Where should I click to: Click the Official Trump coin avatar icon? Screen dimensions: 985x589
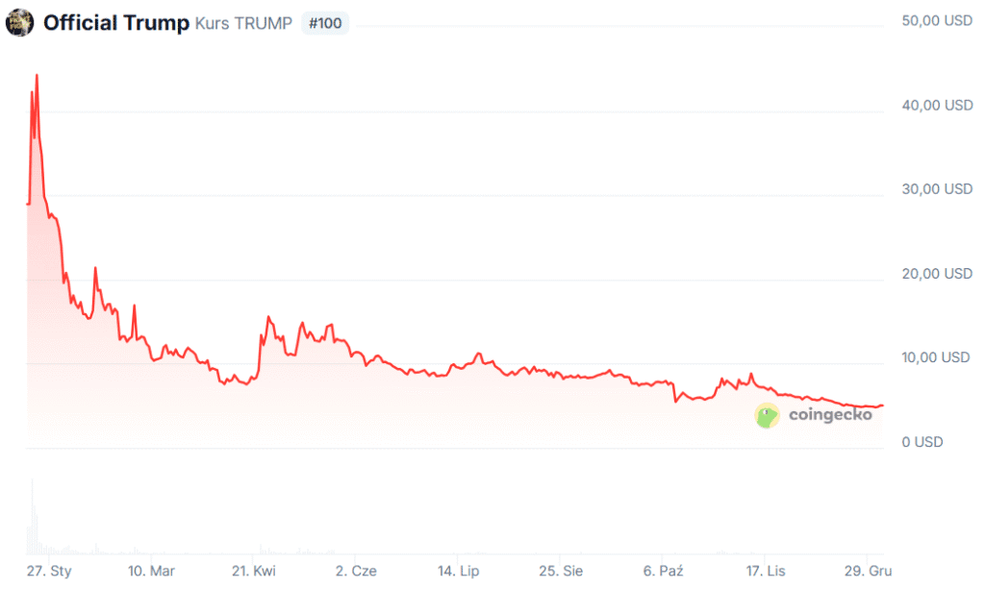pos(19,23)
